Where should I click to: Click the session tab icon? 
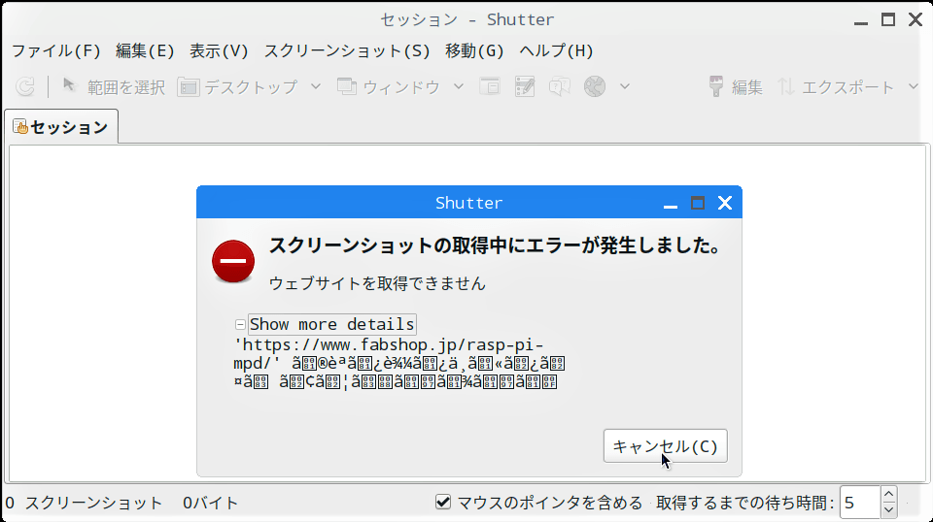coord(20,126)
